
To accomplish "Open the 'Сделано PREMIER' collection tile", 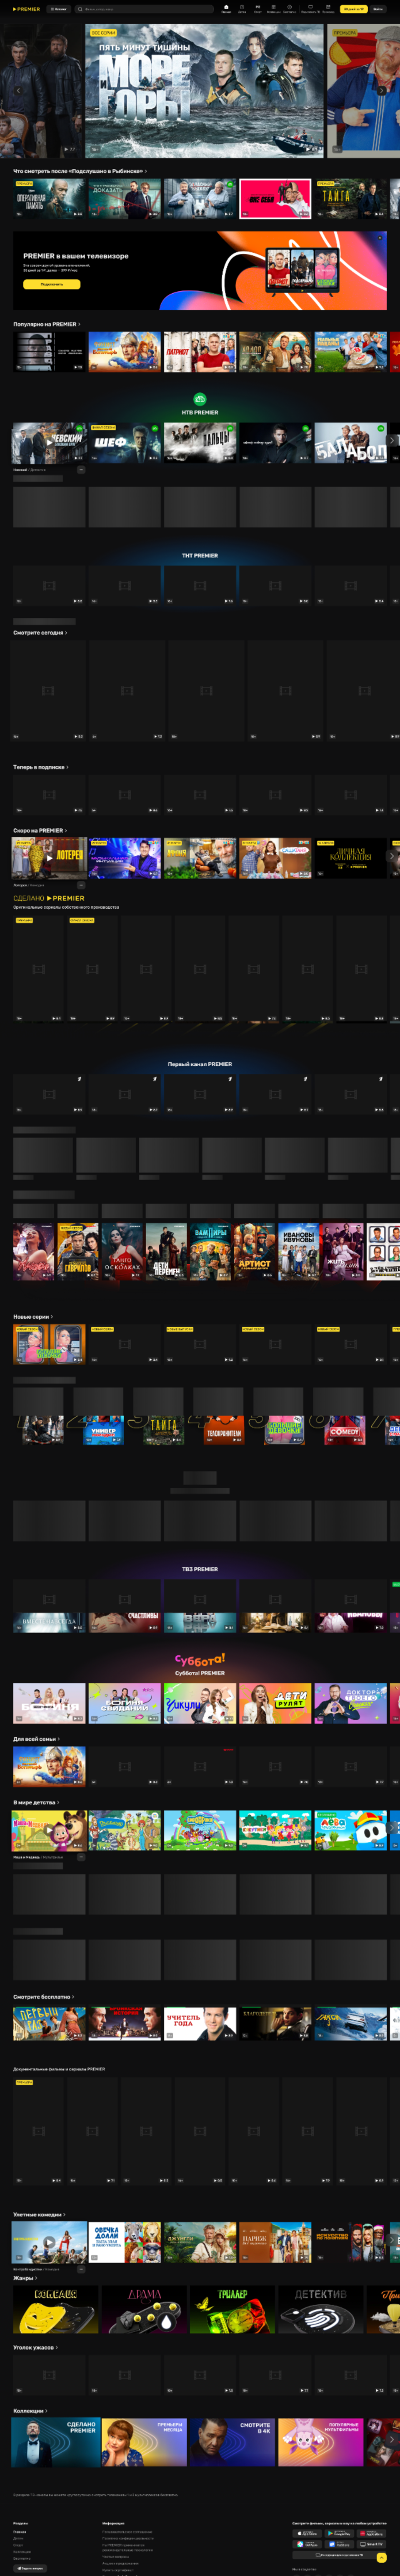I will [x=55, y=2442].
